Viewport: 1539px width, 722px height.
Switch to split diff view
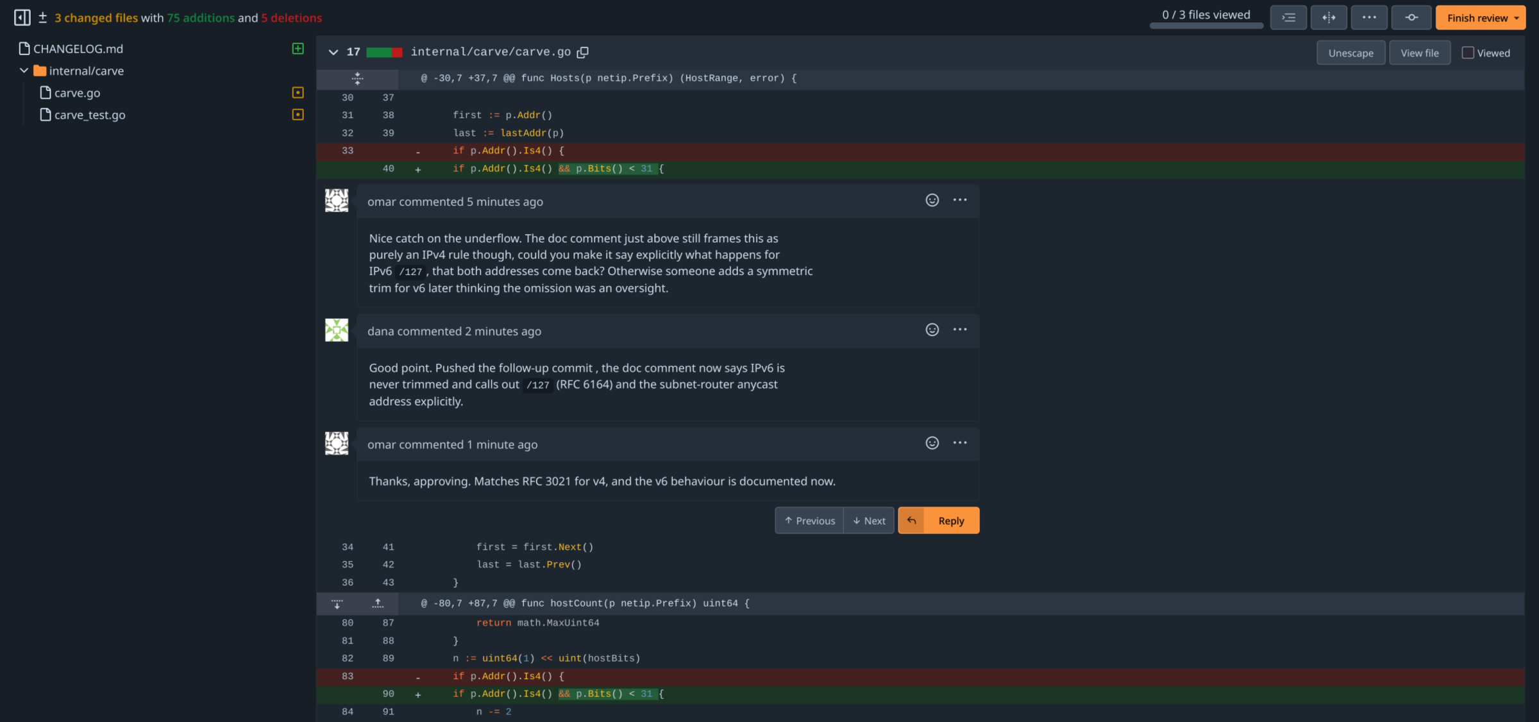point(1329,17)
